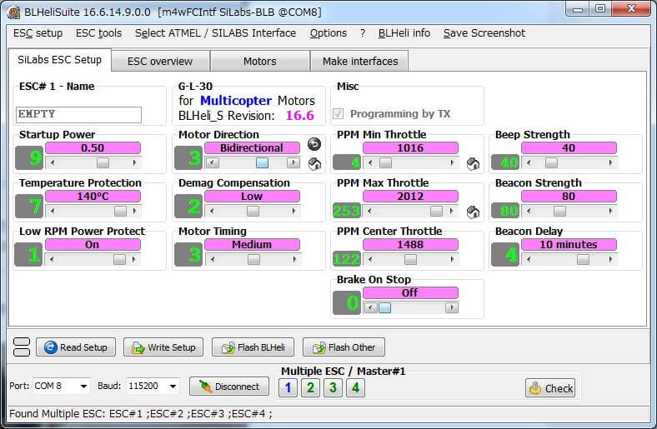The image size is (657, 429).
Task: Click the ESC list toggle icon left of Read Setup
Action: click(x=22, y=347)
